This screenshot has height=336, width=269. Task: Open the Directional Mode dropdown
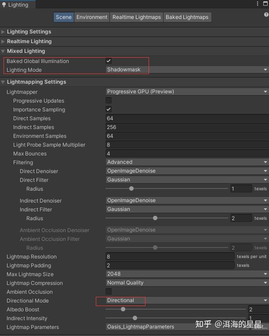point(187,300)
